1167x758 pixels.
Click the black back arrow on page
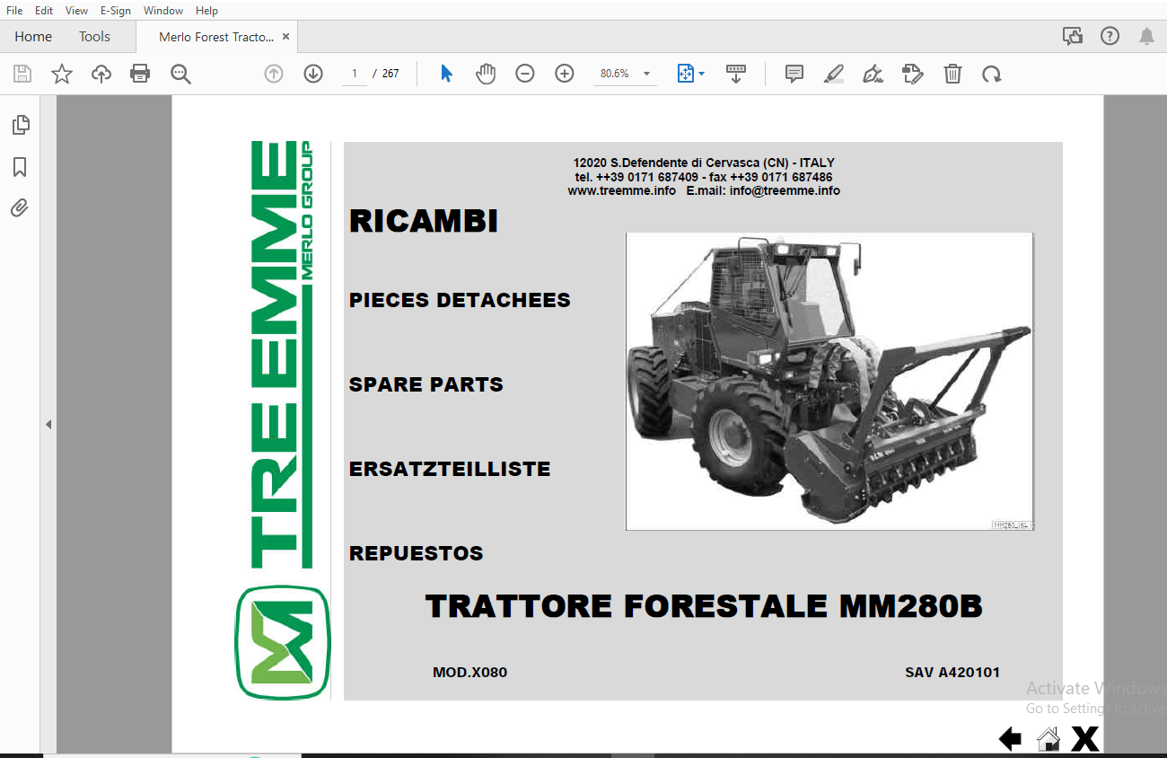1010,739
